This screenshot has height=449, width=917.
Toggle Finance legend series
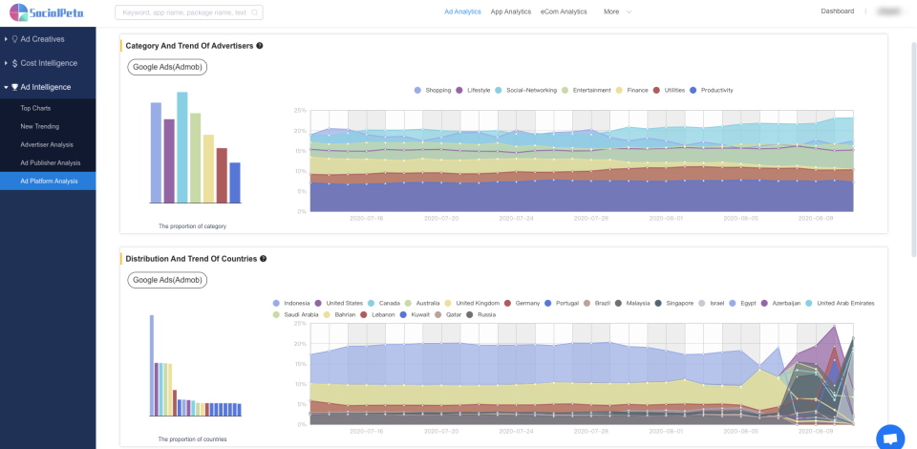(631, 90)
